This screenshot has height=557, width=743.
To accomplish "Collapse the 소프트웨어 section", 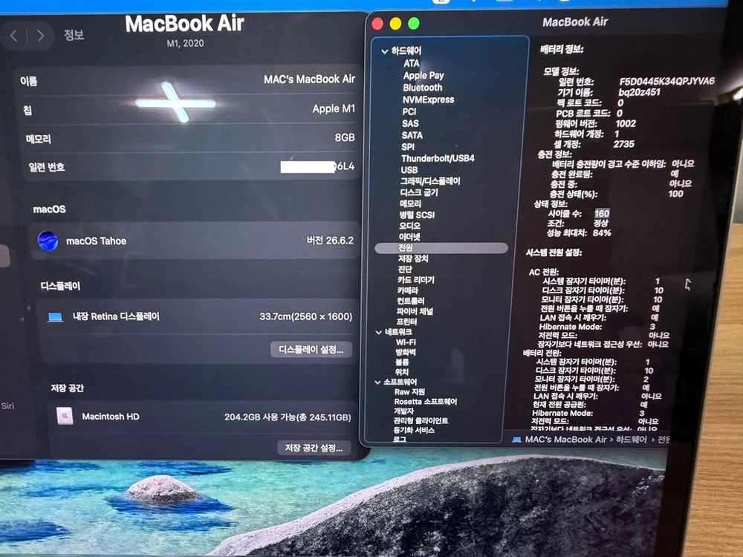I will tap(377, 382).
